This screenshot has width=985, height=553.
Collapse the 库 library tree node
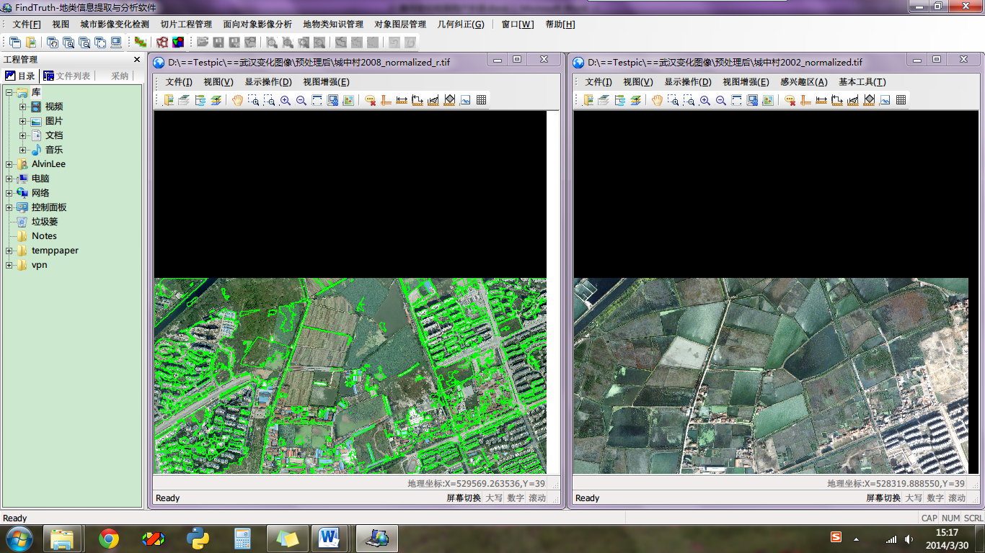9,92
